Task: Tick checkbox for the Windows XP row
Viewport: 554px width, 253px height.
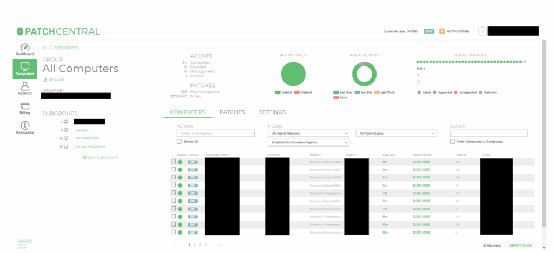Action: (x=174, y=208)
